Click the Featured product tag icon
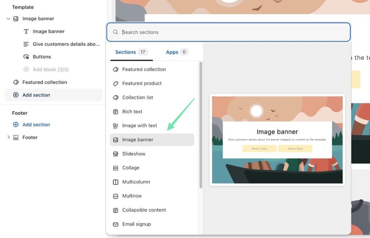The width and height of the screenshot is (370, 238). click(x=116, y=84)
